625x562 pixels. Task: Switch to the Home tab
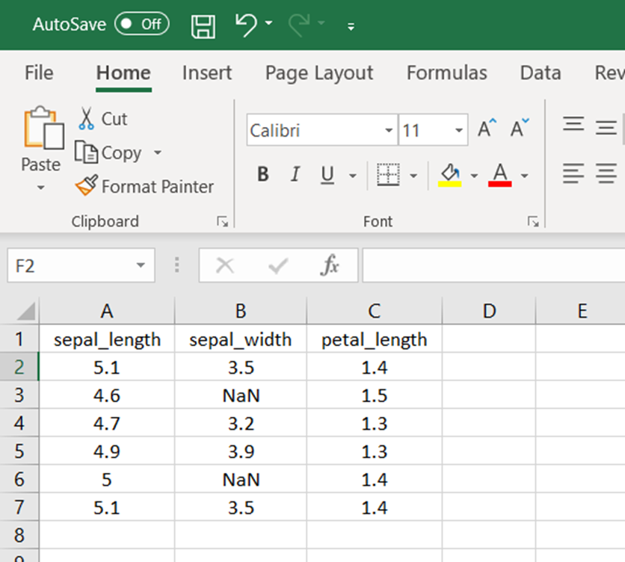(x=123, y=72)
